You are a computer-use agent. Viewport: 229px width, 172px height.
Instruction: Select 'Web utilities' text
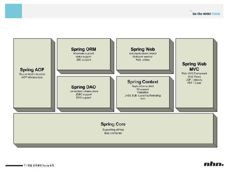click(143, 60)
